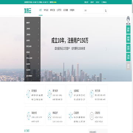Expand the 农业科技 category chevron
Viewport: 133px width, 133px height.
point(38,40)
